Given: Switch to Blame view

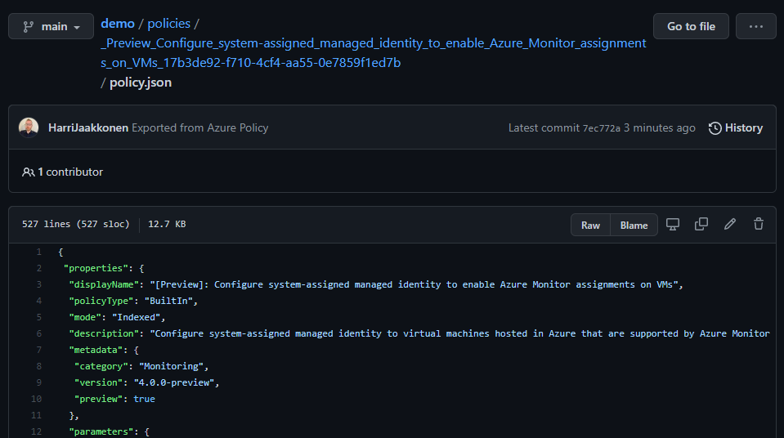Looking at the screenshot, I should (x=634, y=226).
